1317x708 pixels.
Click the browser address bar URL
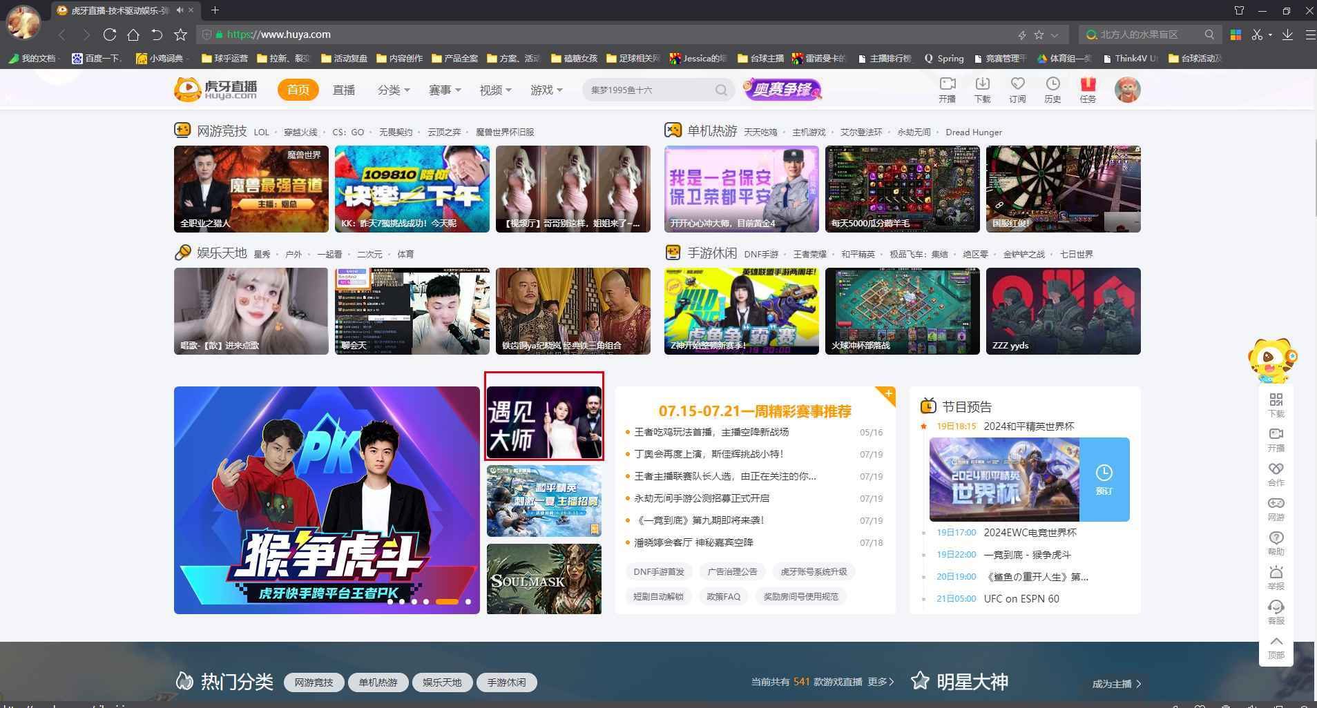[x=278, y=35]
